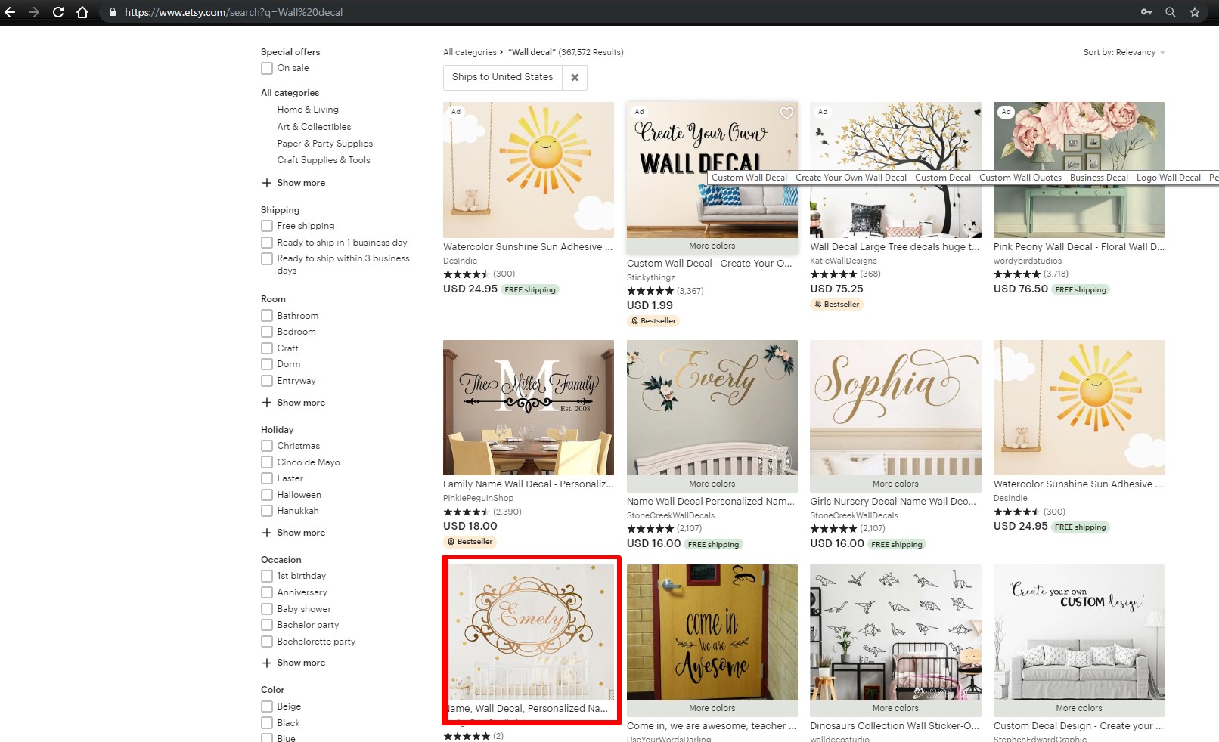
Task: Check Ready to ship in 1 business day
Action: [267, 243]
